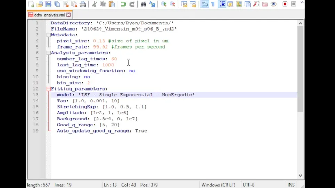Open a file using folder icon
The image size is (335, 188).
tap(40, 4)
